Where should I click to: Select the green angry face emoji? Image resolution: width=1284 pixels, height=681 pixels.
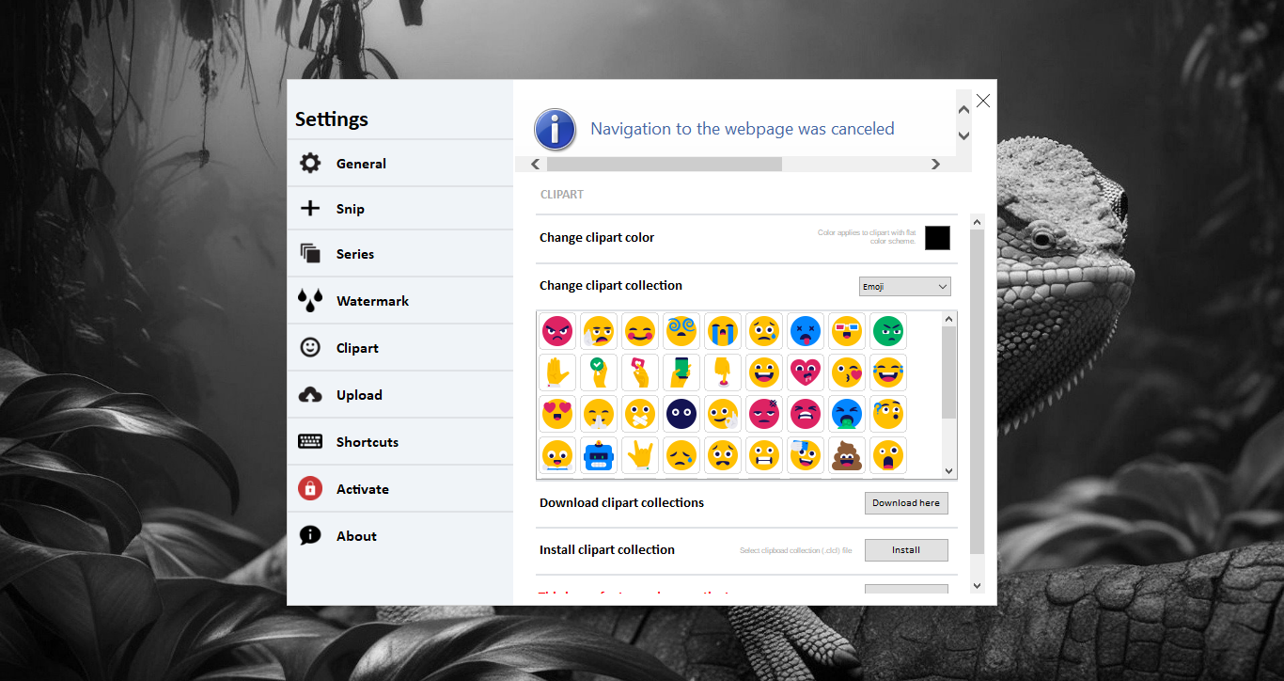(888, 331)
